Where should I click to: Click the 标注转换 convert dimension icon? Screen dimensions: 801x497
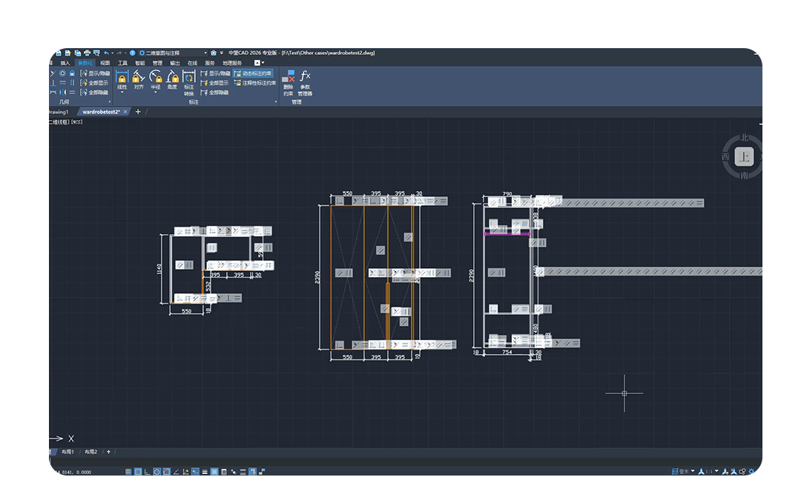pos(189,83)
